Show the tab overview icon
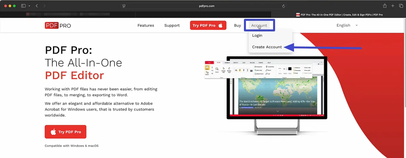The image size is (406, 158). click(401, 6)
